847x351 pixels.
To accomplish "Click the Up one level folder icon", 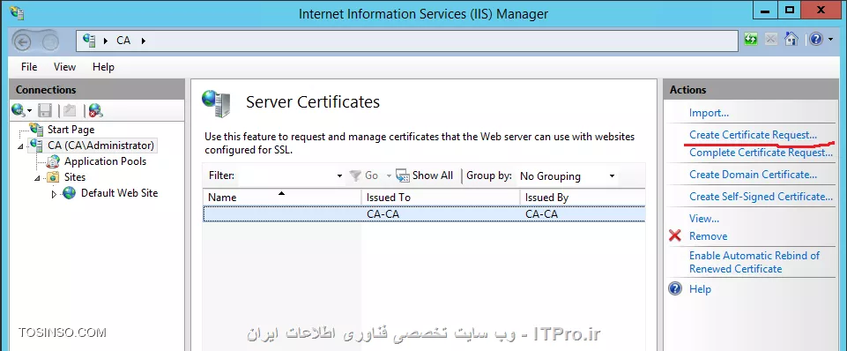I will [69, 111].
